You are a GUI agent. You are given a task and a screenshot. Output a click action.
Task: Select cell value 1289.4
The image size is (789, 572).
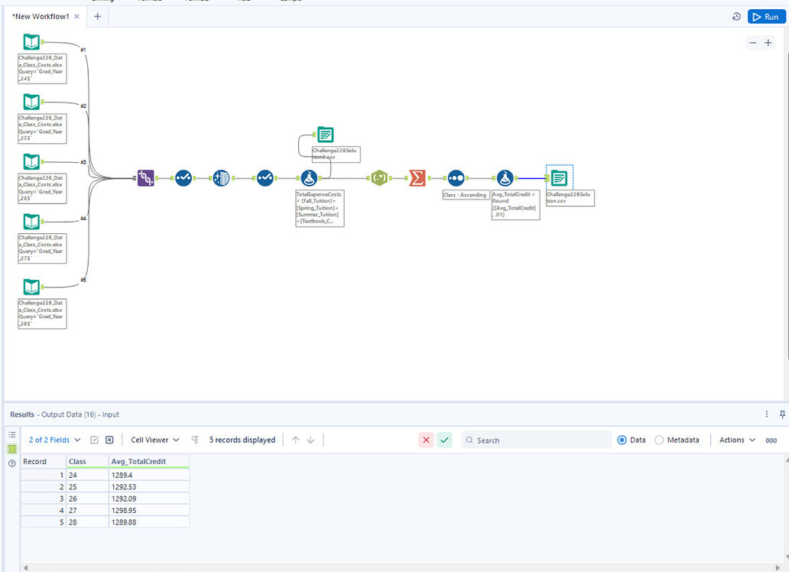149,475
